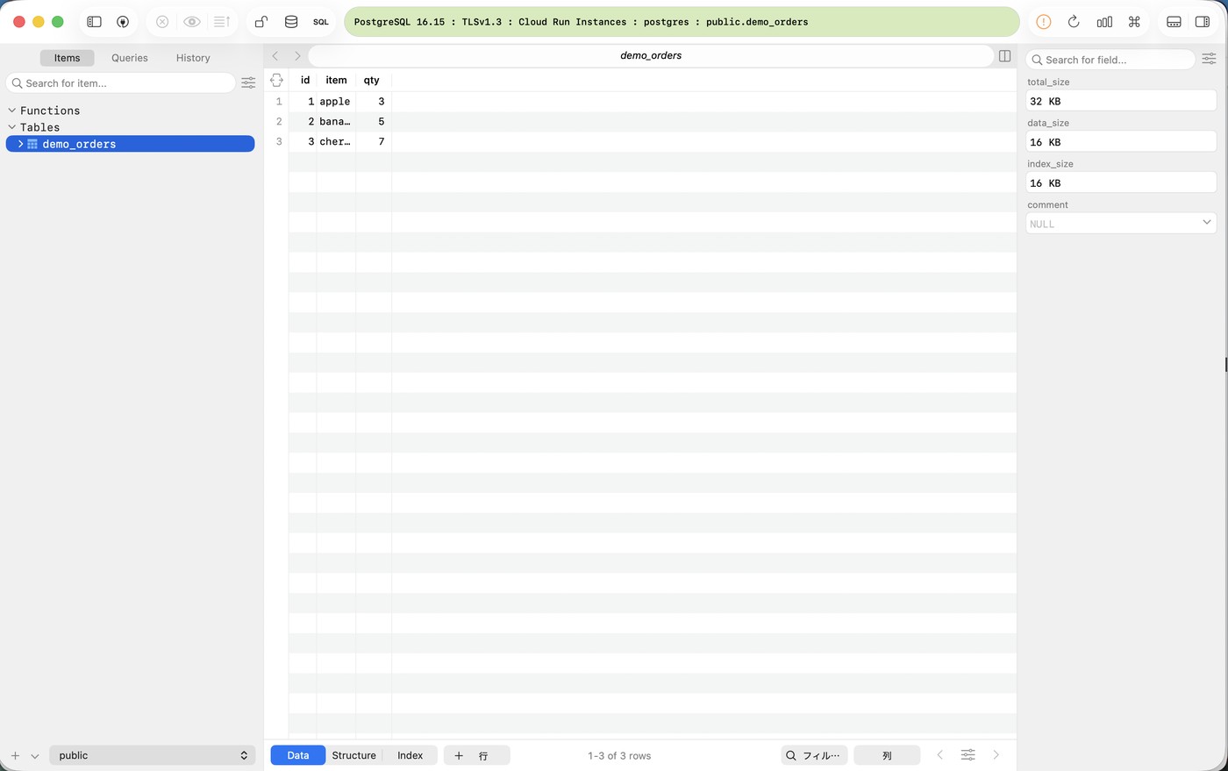Sort by the id column header
The width and height of the screenshot is (1228, 771).
coord(305,80)
